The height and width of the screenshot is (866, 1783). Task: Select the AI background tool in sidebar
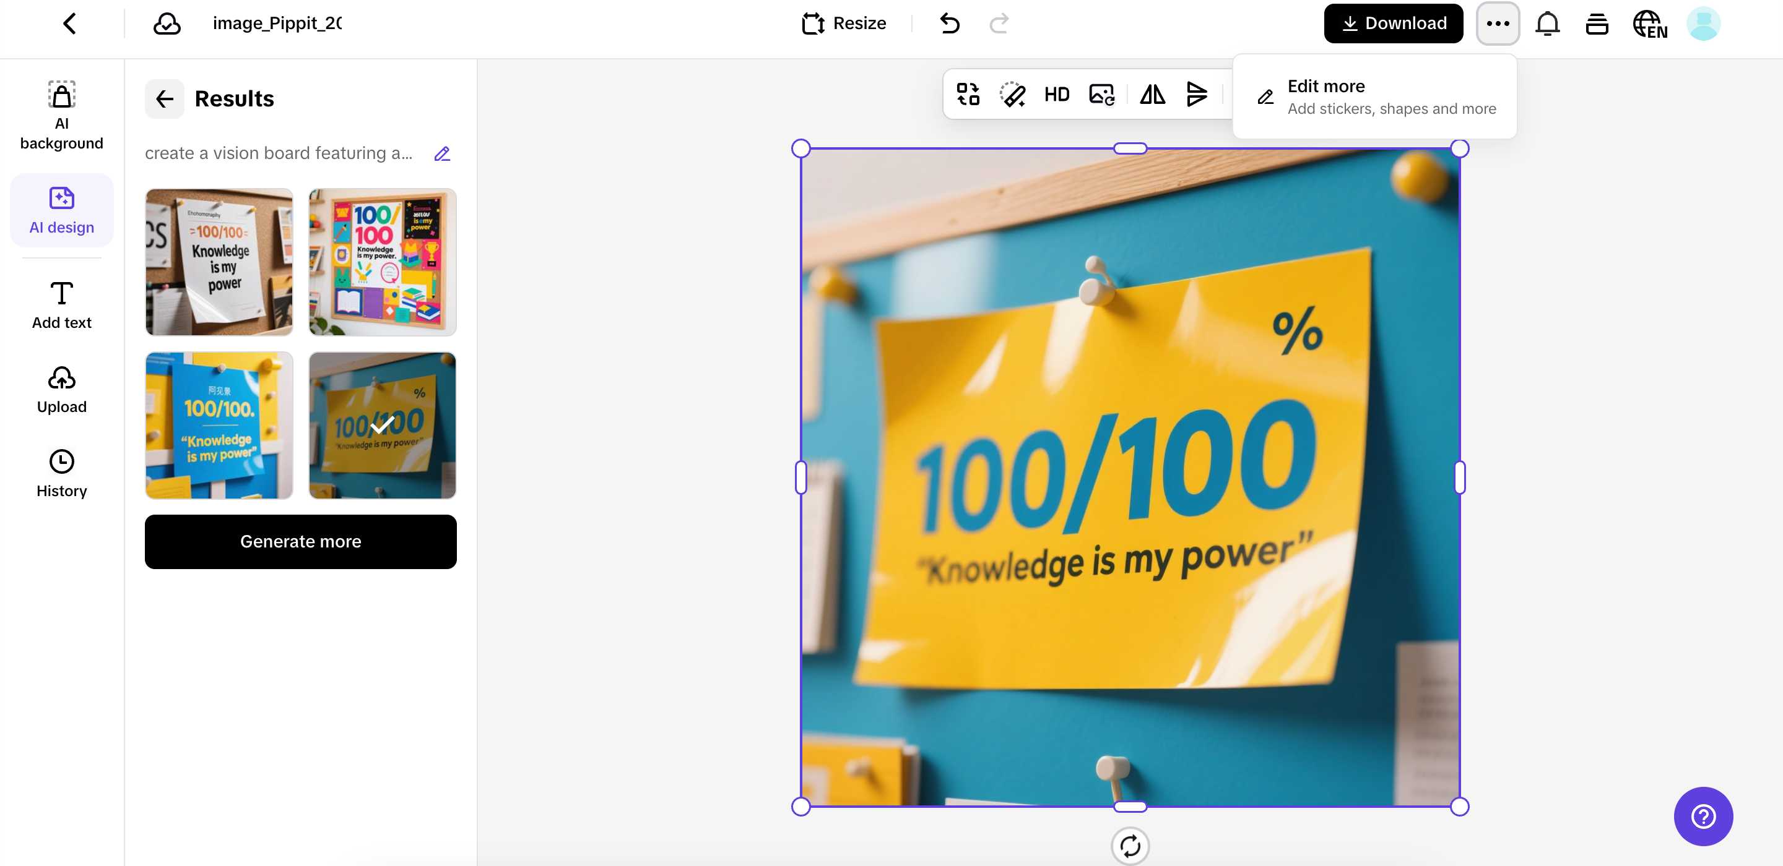click(x=61, y=114)
